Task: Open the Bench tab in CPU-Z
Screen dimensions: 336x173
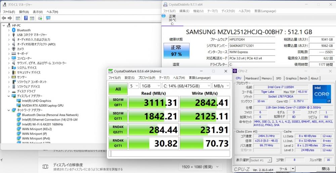Action: coord(303,78)
